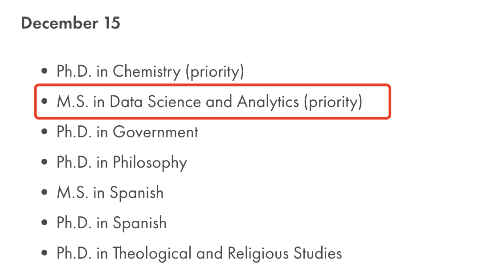
Task: Click bullet dot beside Ph.D. in Spanish
Action: click(45, 222)
